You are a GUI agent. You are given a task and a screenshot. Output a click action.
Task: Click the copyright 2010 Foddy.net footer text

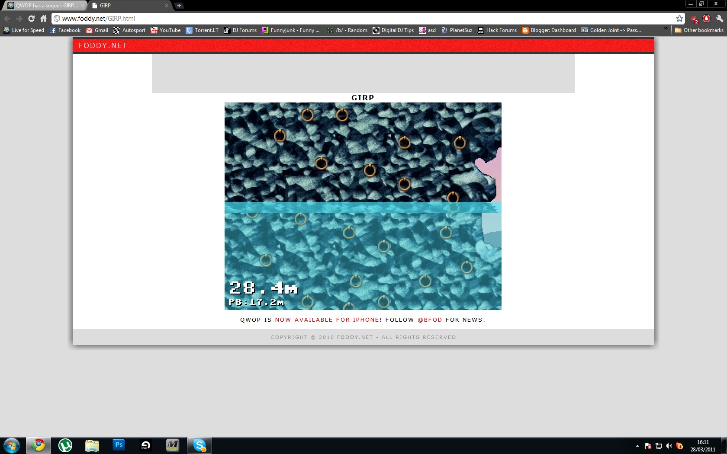click(x=363, y=337)
